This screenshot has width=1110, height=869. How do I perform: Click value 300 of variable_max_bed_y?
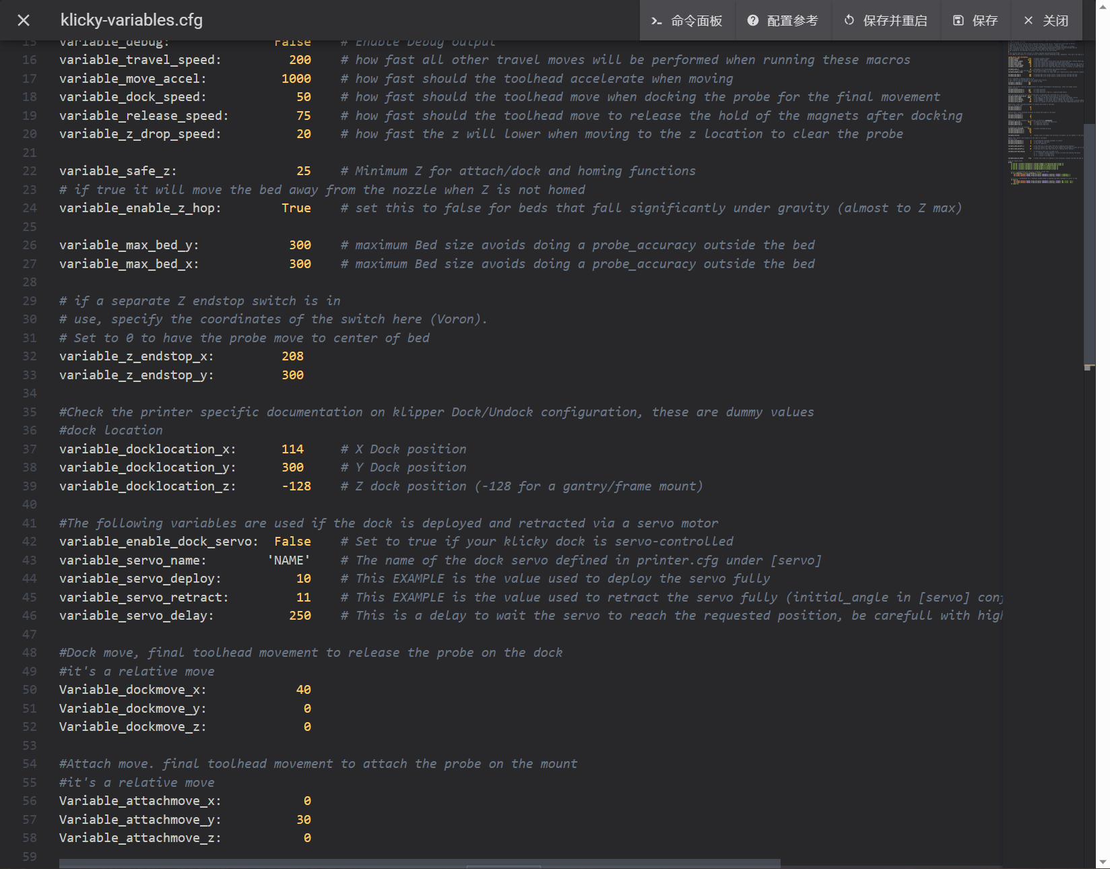[300, 245]
